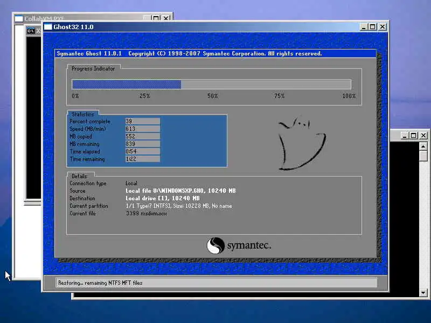The width and height of the screenshot is (431, 323).
Task: Maximize the CollabVM background window
Action: (x=156, y=18)
